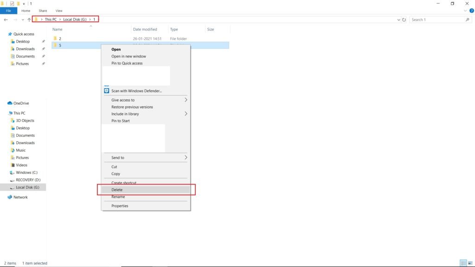475x267 pixels.
Task: Open Documents under This PC
Action: (25, 135)
